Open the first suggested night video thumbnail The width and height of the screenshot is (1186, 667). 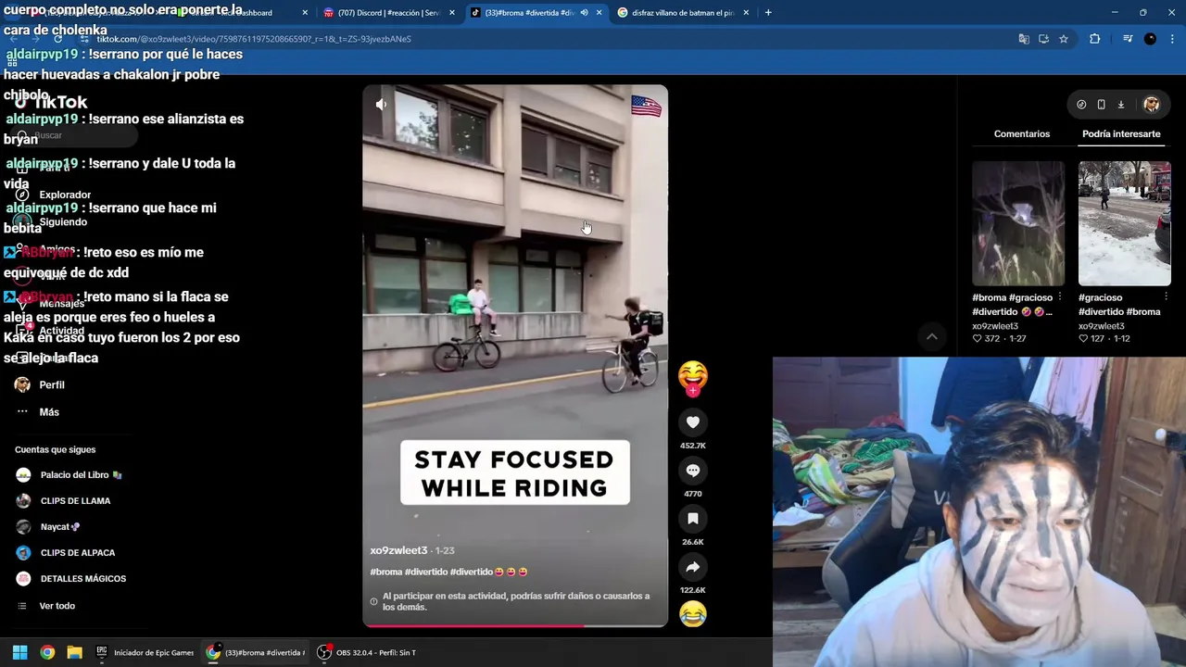click(1018, 223)
